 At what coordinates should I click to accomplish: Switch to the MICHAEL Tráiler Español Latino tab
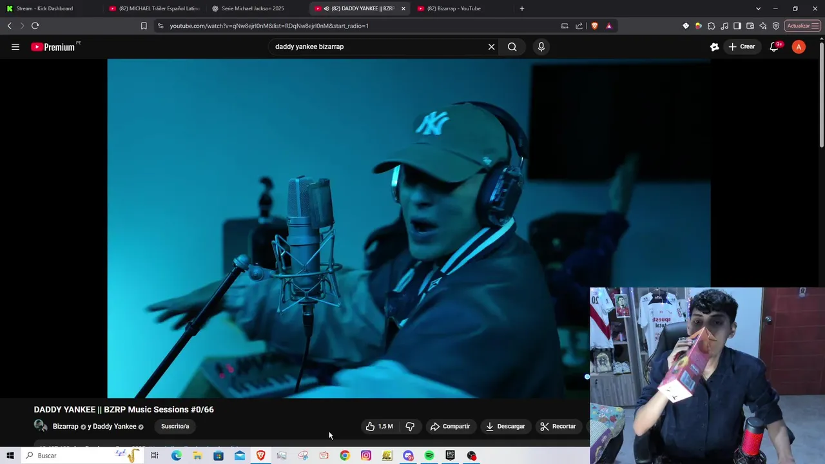tap(155, 8)
